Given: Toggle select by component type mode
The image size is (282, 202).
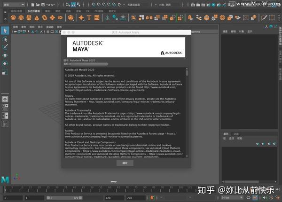Looking at the screenshot, I should 78,5.
